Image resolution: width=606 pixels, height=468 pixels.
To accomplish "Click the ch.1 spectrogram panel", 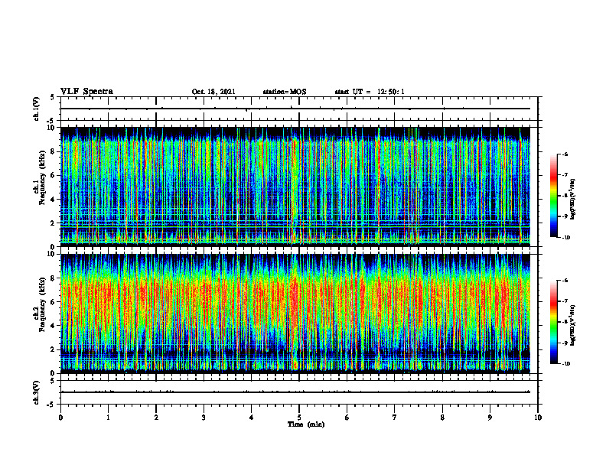I will (295, 187).
